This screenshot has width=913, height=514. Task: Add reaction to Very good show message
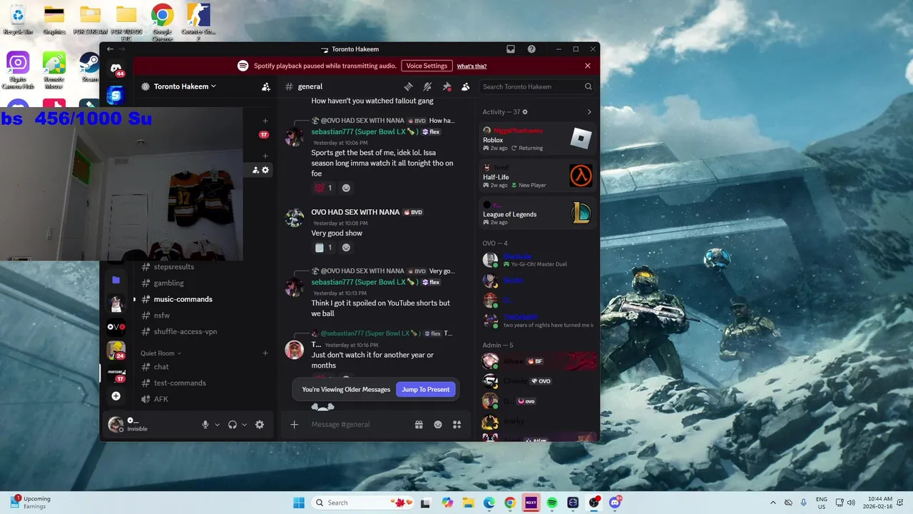(346, 248)
